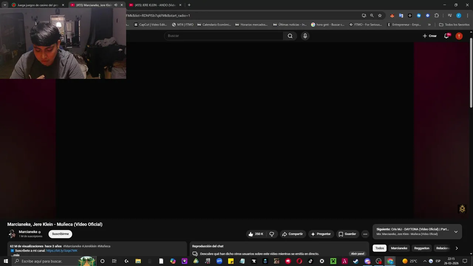The width and height of the screenshot is (473, 266).
Task: Open a new browser tab
Action: [x=189, y=5]
